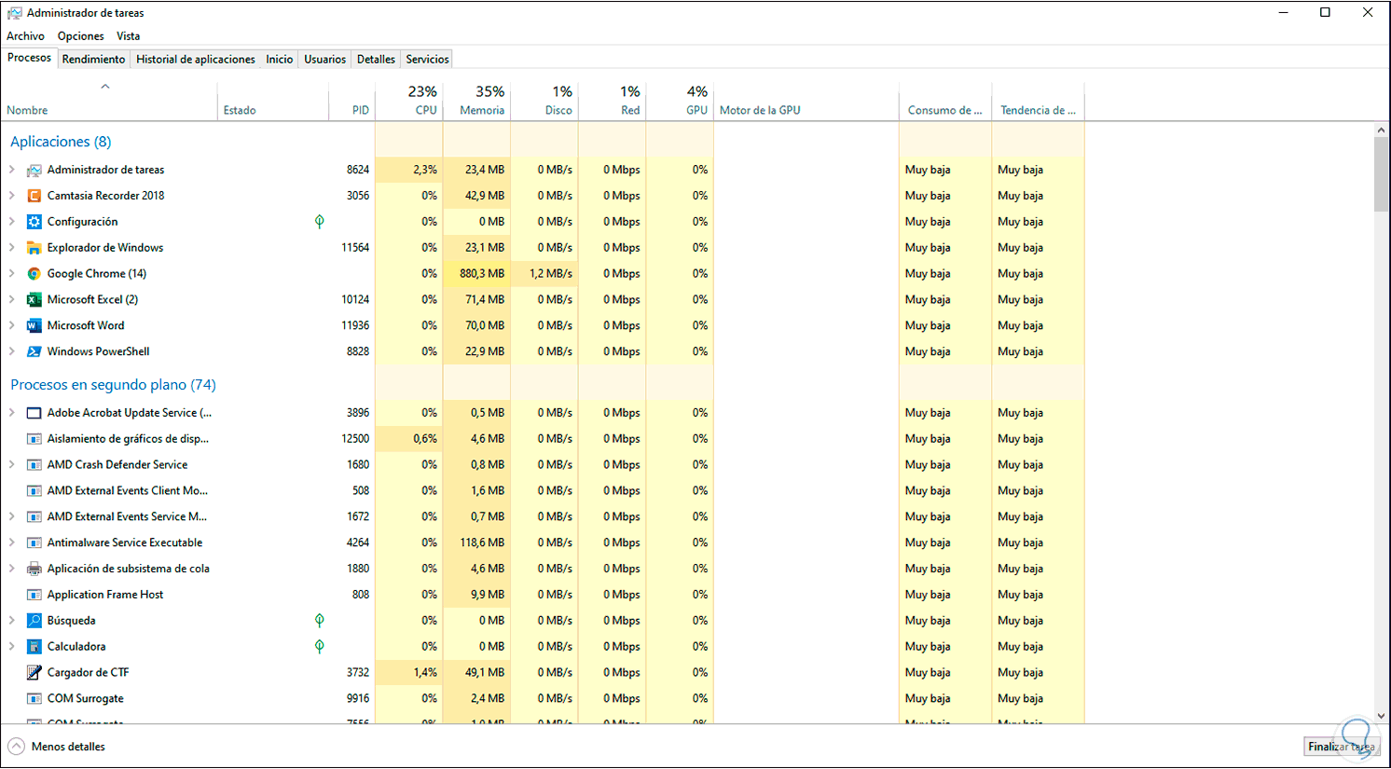This screenshot has height=769, width=1391.
Task: Open the Opciones menu
Action: coord(81,36)
